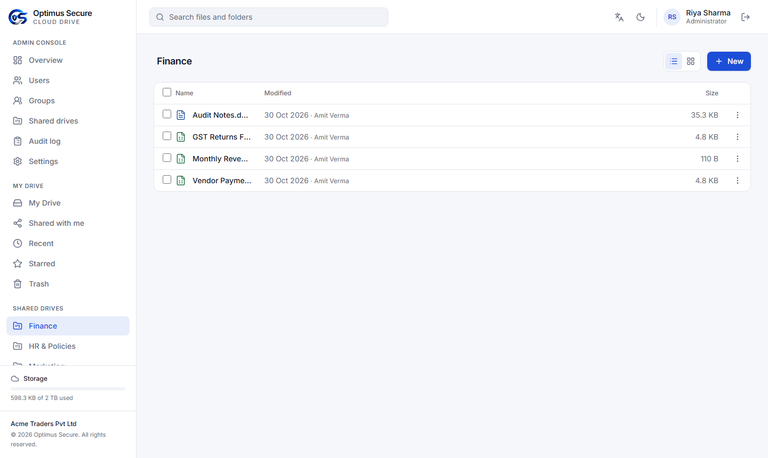This screenshot has height=458, width=768.
Task: Click the Shared with me icon
Action: coord(18,223)
